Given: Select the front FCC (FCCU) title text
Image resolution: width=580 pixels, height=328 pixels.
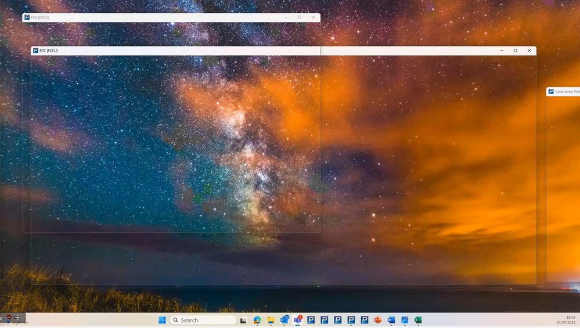Looking at the screenshot, I should 48,51.
